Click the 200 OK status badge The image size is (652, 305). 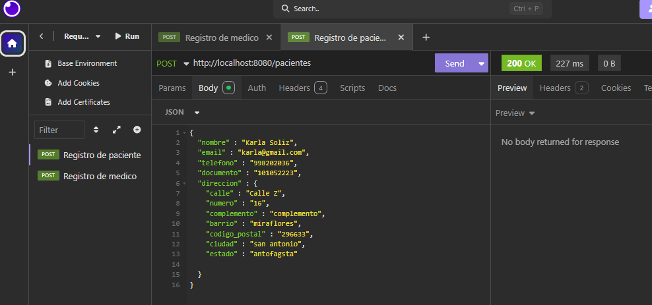(x=521, y=63)
